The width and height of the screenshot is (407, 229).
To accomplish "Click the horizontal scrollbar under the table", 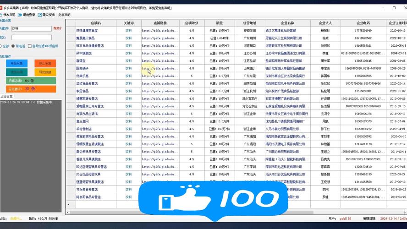I will tap(229, 213).
